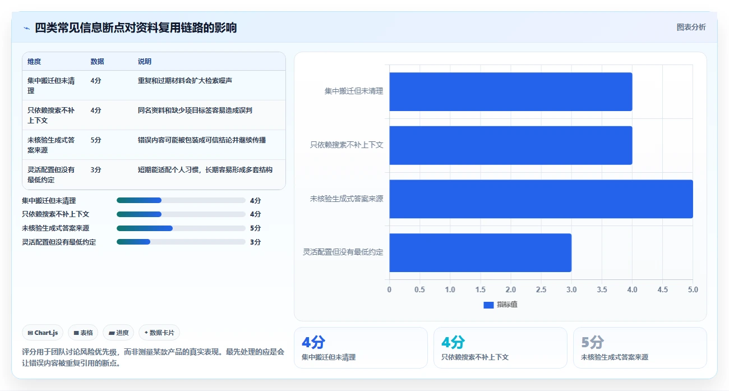This screenshot has height=391, width=729.
Task: Open data card 5分 未核验生成式答案来源
Action: (640, 348)
